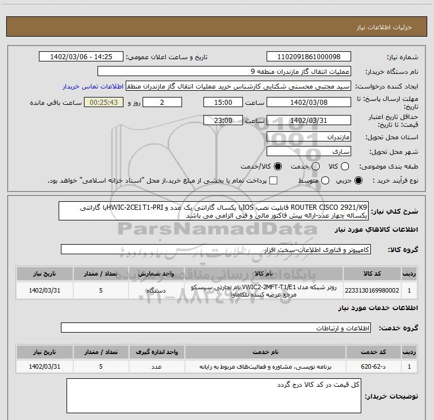The width and height of the screenshot is (434, 420).
Task: Click the buyer organization name field
Action: click(x=224, y=71)
